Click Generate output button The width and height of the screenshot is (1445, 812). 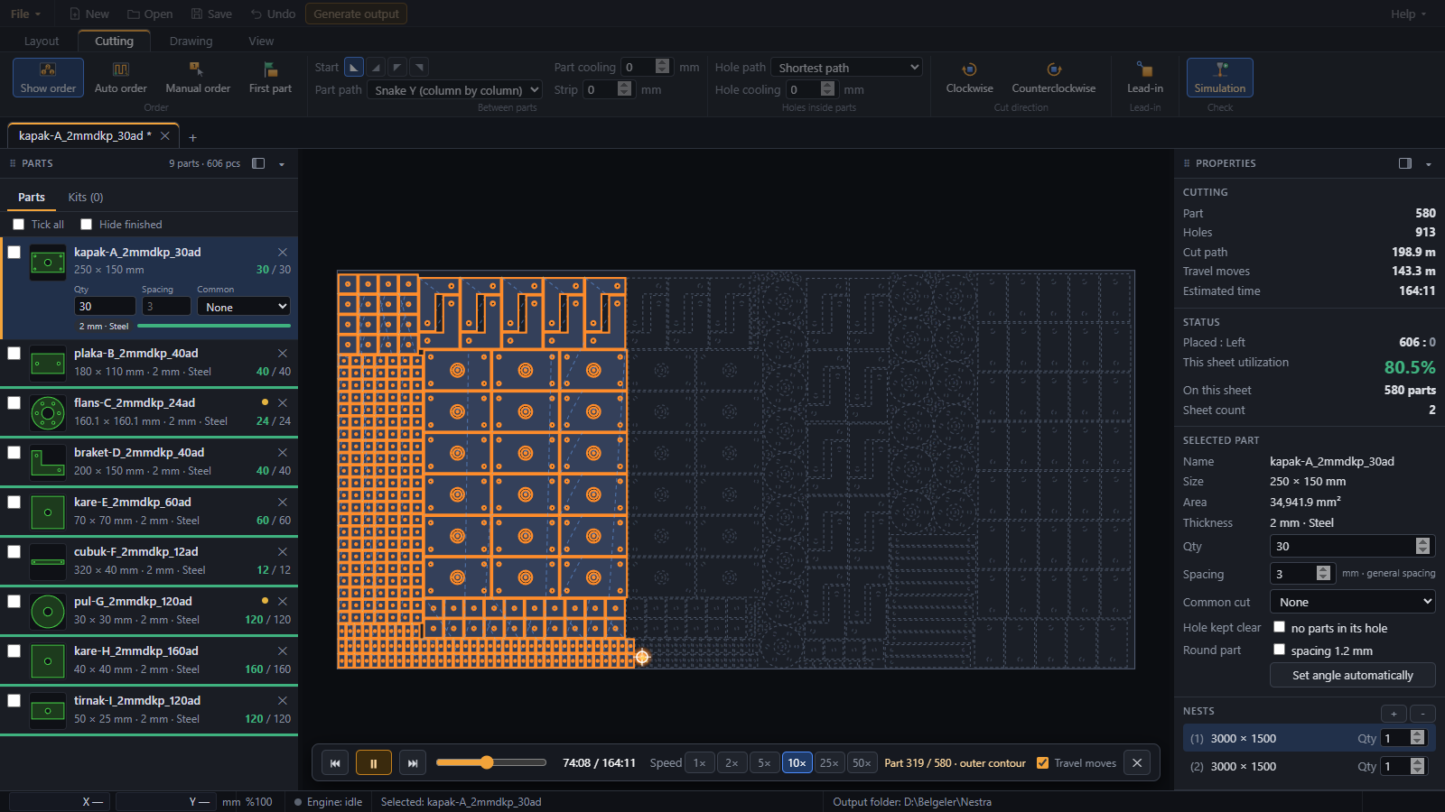tap(356, 14)
